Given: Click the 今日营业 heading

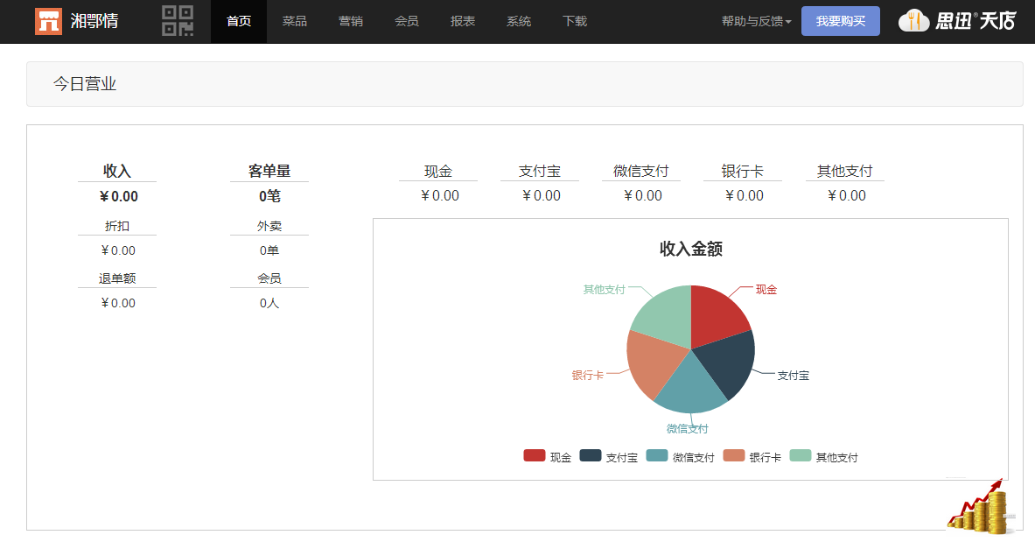Looking at the screenshot, I should click(x=85, y=84).
